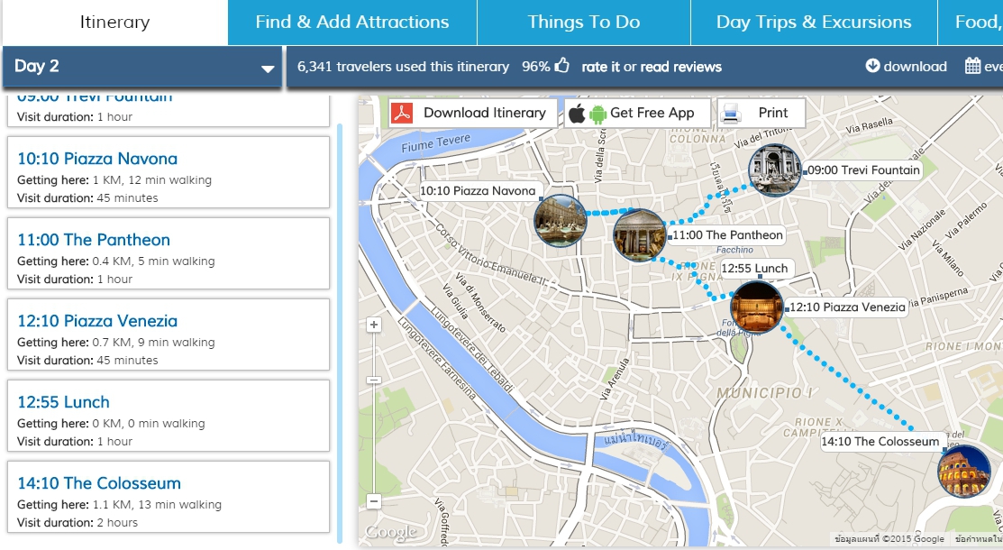1003x550 pixels.
Task: Zoom out the map with minus button
Action: click(x=374, y=501)
